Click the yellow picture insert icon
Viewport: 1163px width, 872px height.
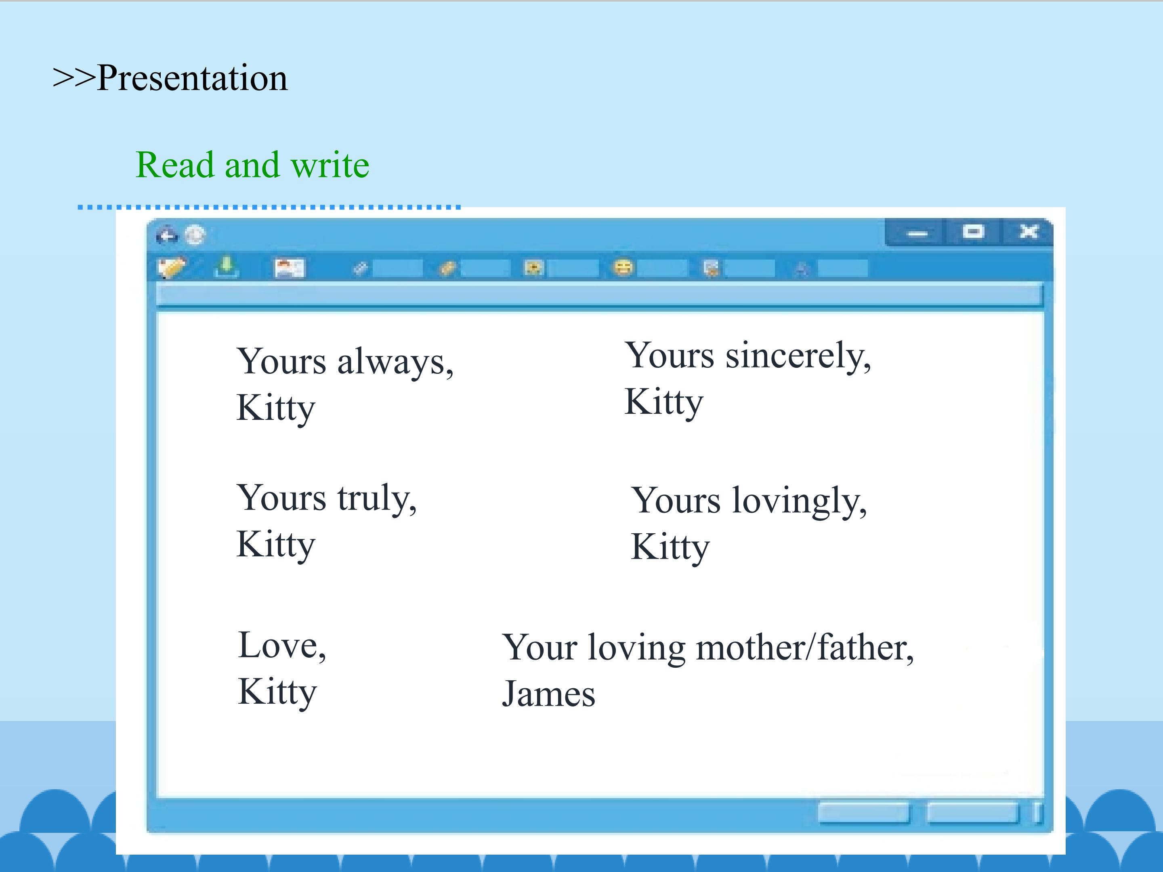coord(534,268)
